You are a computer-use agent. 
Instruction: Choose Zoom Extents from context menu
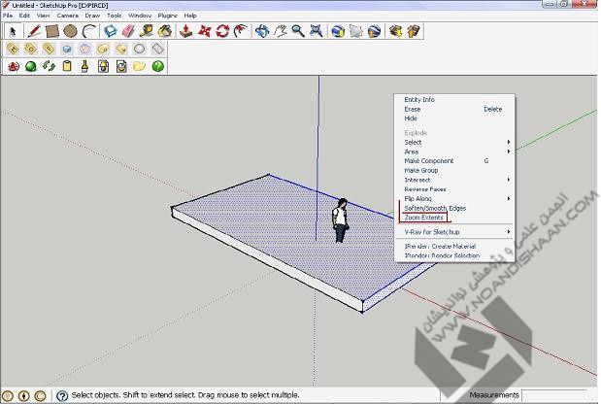[x=424, y=218]
